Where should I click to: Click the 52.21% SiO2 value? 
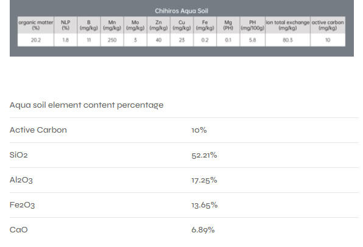[204, 155]
